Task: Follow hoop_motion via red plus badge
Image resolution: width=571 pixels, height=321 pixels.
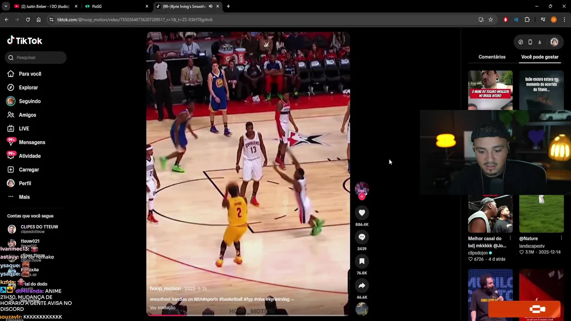Action: coord(362,197)
